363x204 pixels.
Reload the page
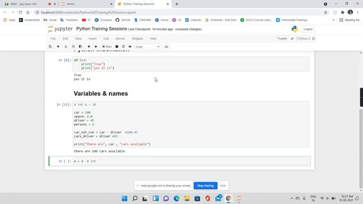tap(20, 12)
